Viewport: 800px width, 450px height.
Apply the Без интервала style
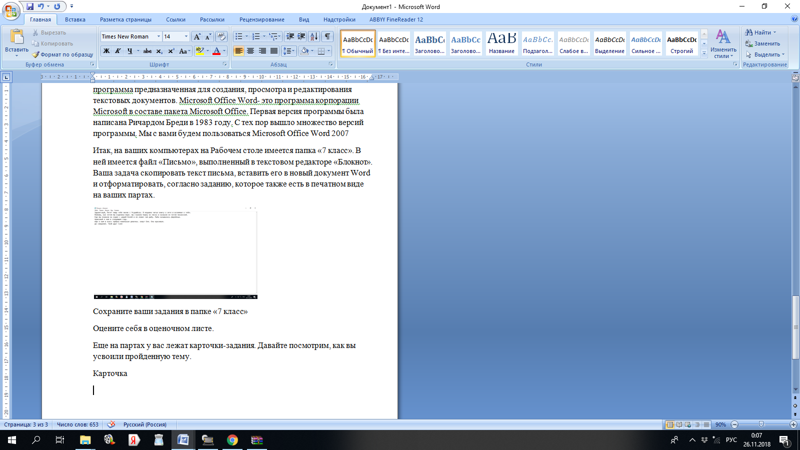point(393,44)
